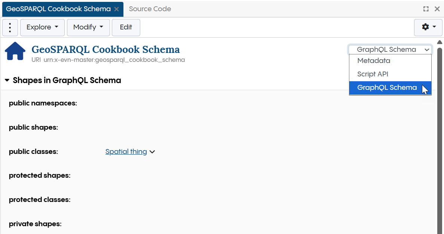Image resolution: width=444 pixels, height=234 pixels.
Task: Select GraphQL Schema highlighted option
Action: click(387, 88)
